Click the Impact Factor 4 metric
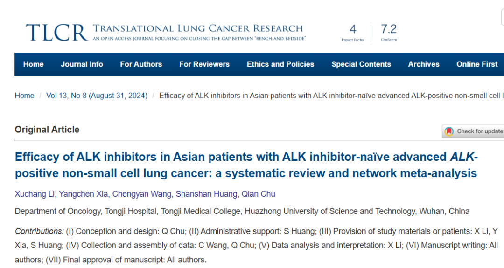The height and width of the screenshot is (268, 504). coord(353,33)
